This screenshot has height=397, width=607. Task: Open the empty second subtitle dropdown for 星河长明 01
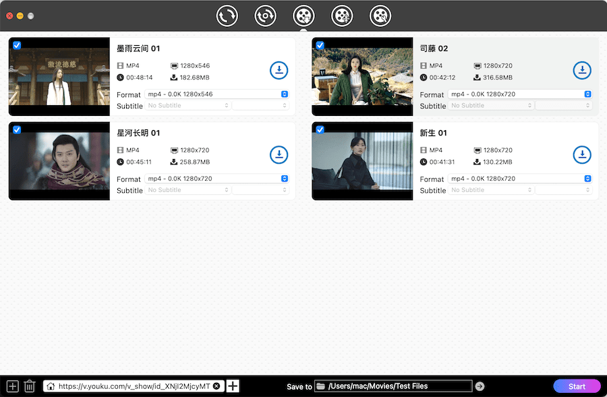tap(260, 189)
